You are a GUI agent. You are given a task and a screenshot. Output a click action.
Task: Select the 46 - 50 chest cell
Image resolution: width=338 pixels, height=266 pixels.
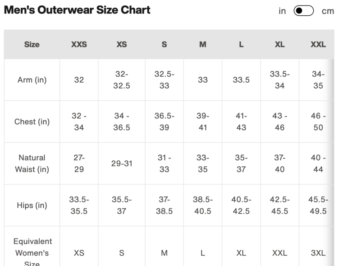click(318, 122)
